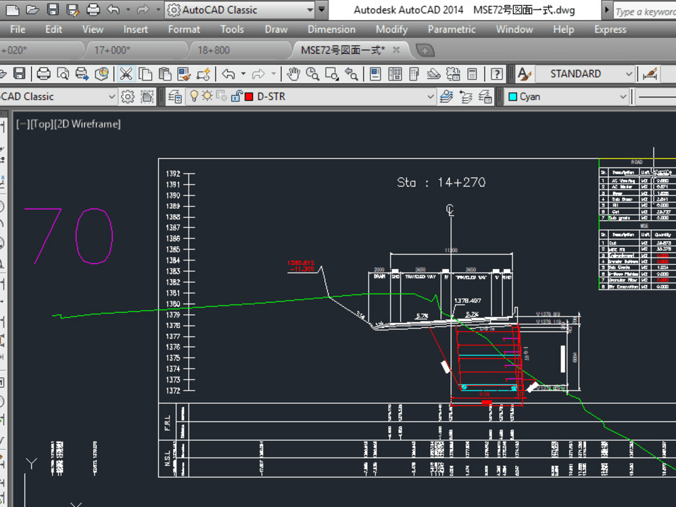This screenshot has height=507, width=676.
Task: Select the Make Object's Layer Current icon
Action: tap(445, 96)
